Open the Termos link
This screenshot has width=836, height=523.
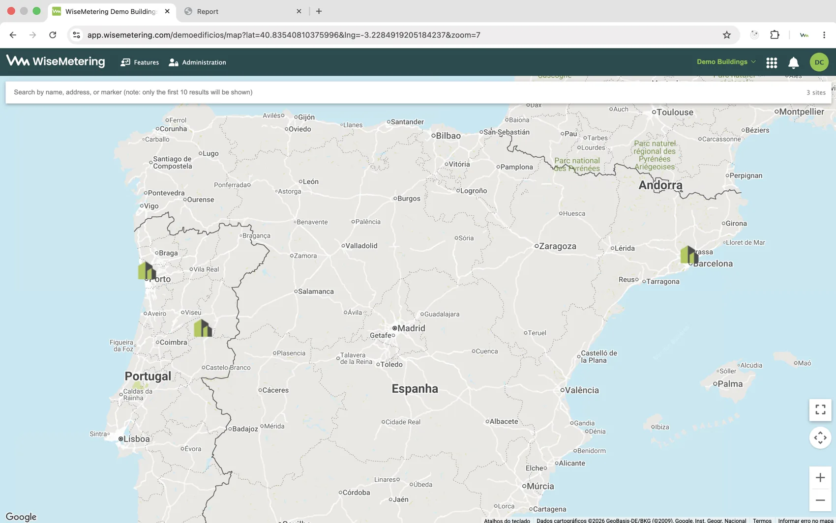coord(762,520)
